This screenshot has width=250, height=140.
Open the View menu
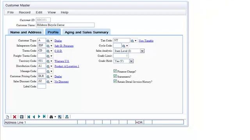52,12
